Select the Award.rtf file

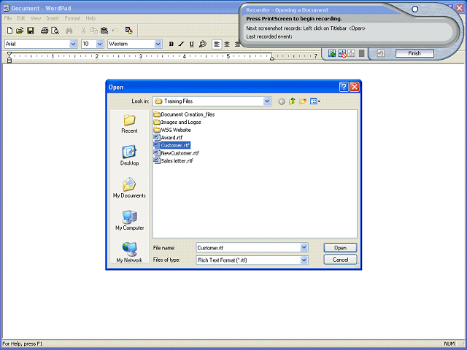168,138
